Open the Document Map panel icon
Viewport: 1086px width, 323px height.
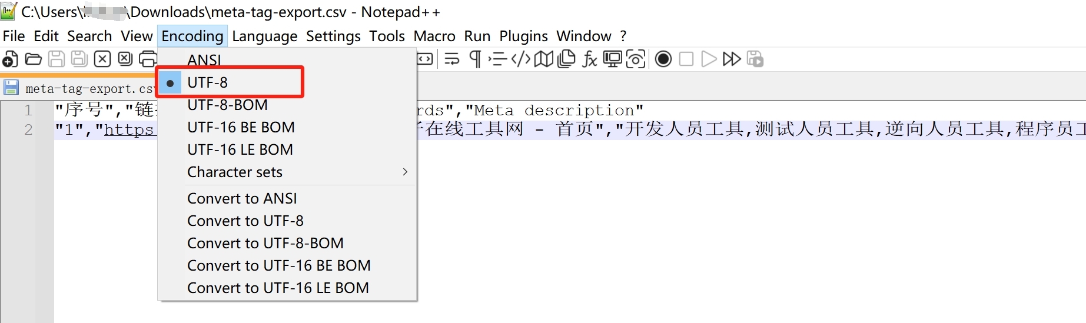point(544,59)
